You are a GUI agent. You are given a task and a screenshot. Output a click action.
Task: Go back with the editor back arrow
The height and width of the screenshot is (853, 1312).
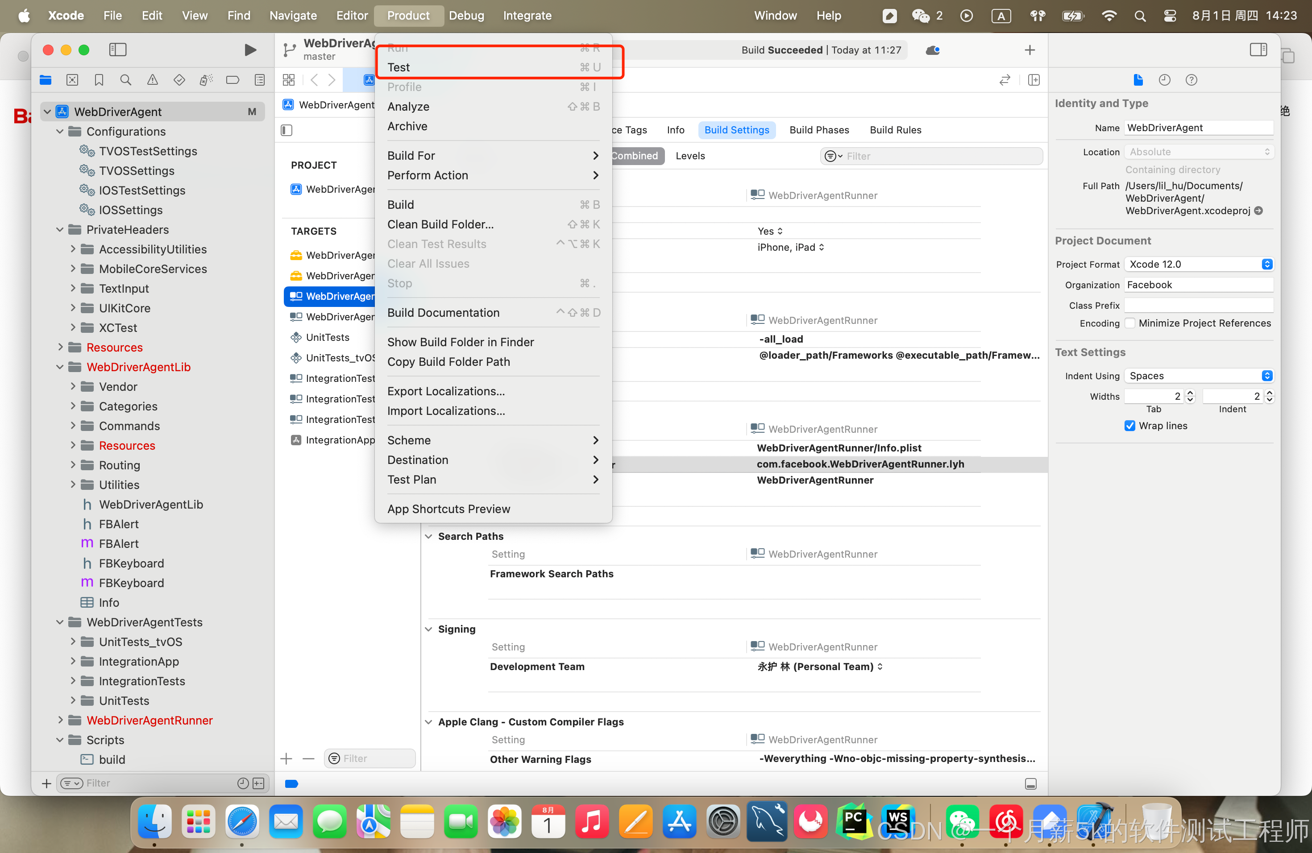tap(314, 80)
